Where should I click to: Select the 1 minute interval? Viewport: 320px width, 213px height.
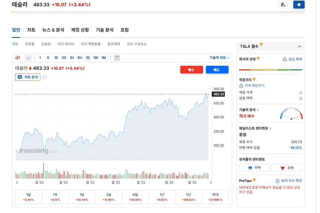[x=40, y=58]
